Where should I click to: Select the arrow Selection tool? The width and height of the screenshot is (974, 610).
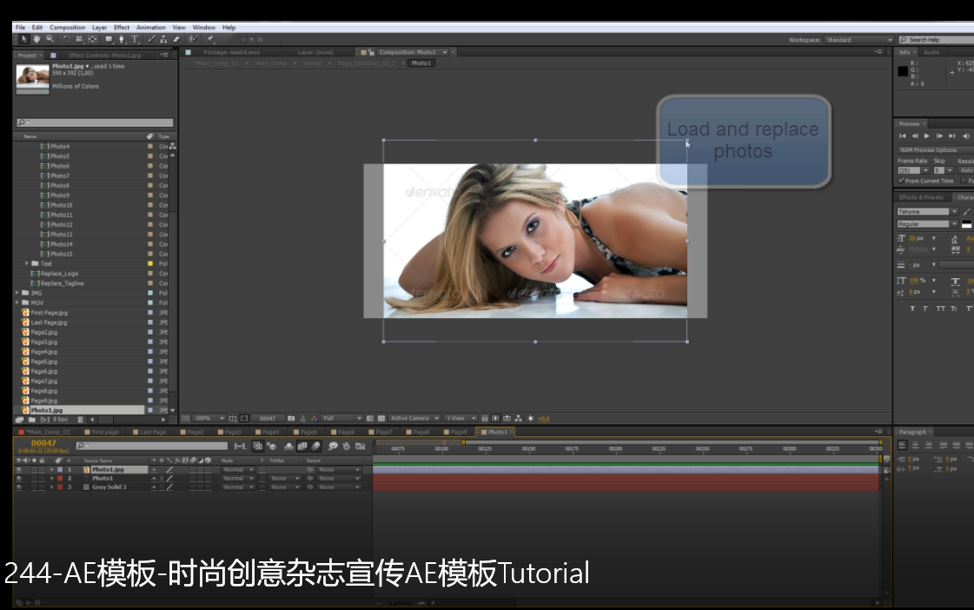pyautogui.click(x=24, y=39)
